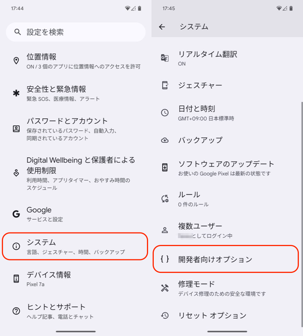
Task: Tap the Google G icon
Action: point(16,214)
